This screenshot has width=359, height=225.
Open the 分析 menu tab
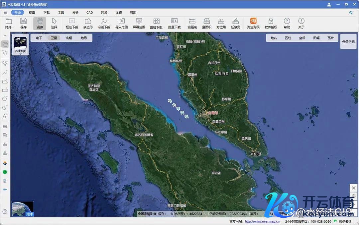click(75, 13)
